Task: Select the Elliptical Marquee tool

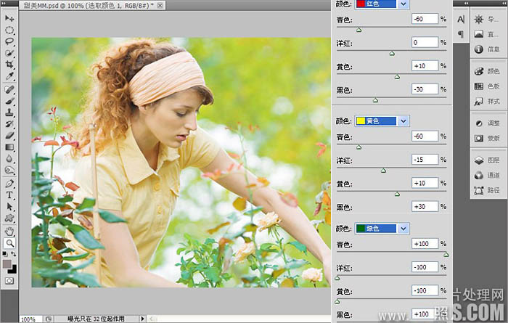Action: point(9,30)
